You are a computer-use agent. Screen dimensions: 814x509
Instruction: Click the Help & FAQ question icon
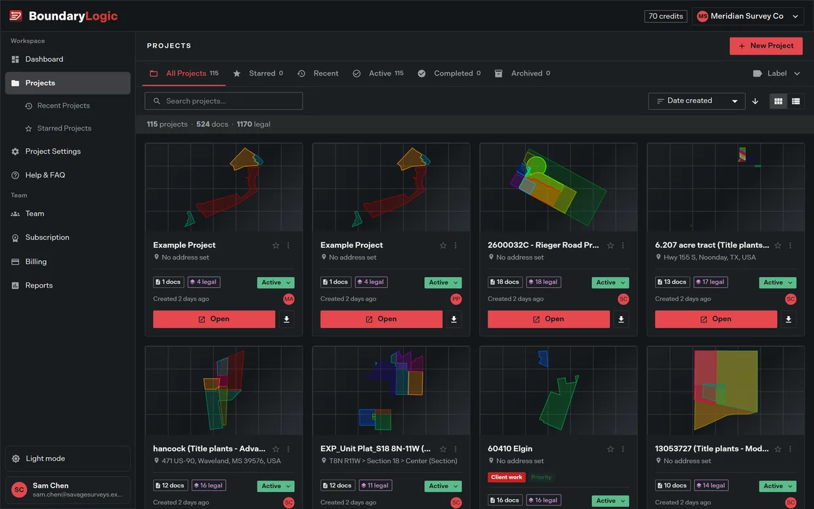(x=15, y=175)
